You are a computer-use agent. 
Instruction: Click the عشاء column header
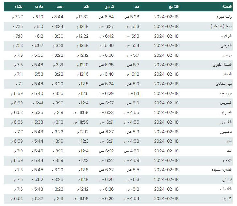pos(19,7)
